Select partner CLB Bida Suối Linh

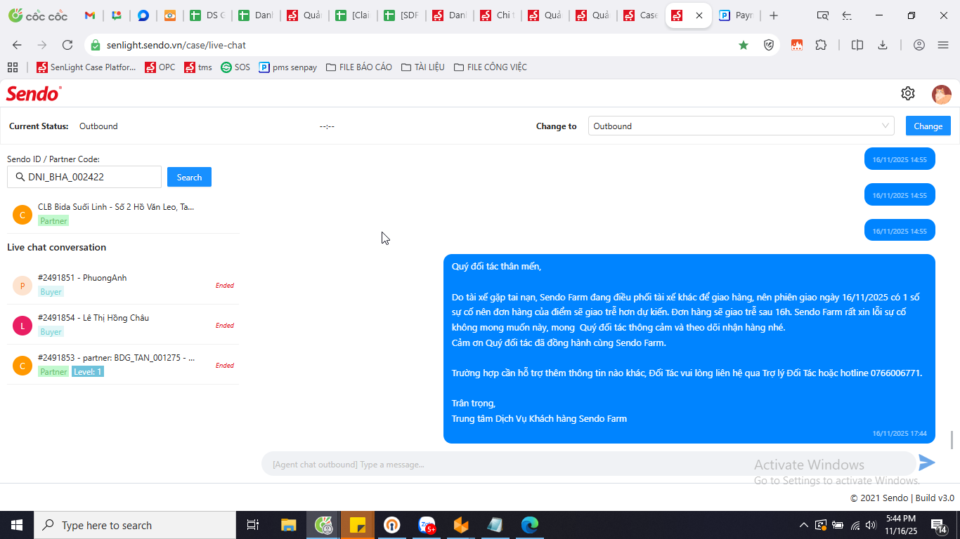[x=123, y=214]
